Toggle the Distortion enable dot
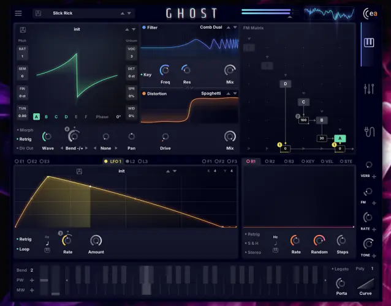Screen dimensions: 391x306 click(x=144, y=94)
